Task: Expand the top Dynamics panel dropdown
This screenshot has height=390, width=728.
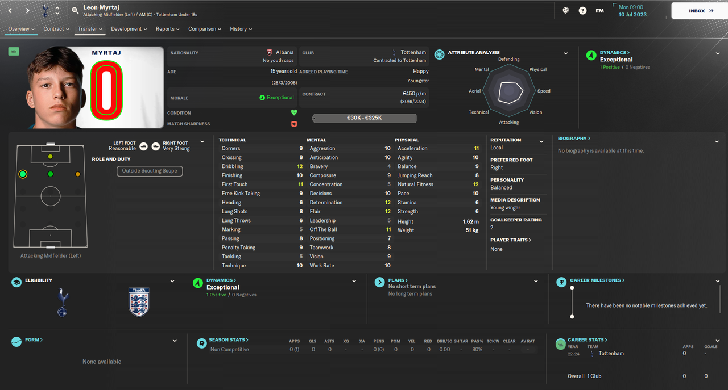Action: pyautogui.click(x=718, y=54)
